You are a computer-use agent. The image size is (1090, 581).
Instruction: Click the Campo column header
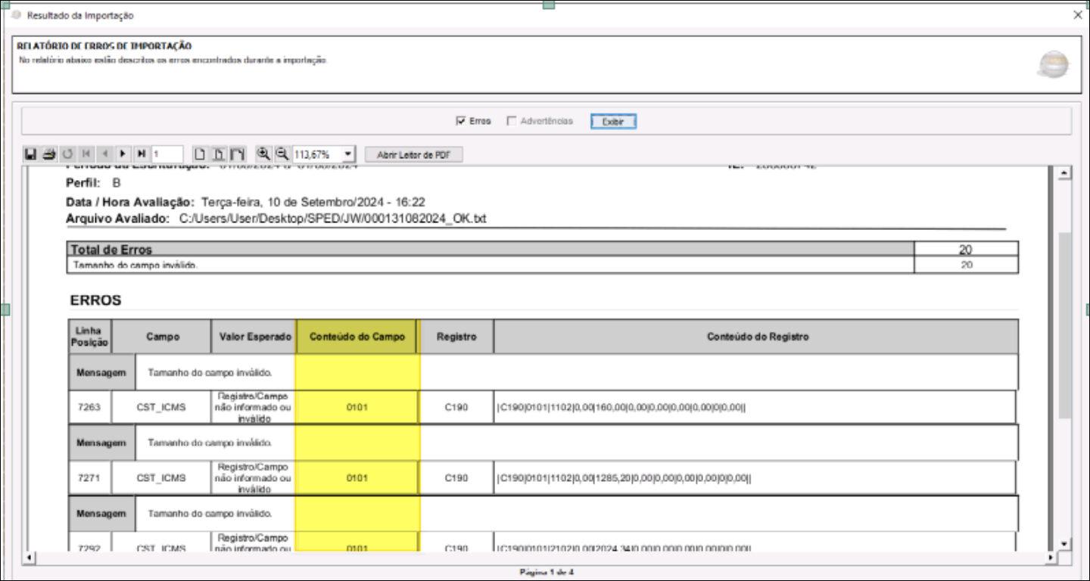point(163,337)
